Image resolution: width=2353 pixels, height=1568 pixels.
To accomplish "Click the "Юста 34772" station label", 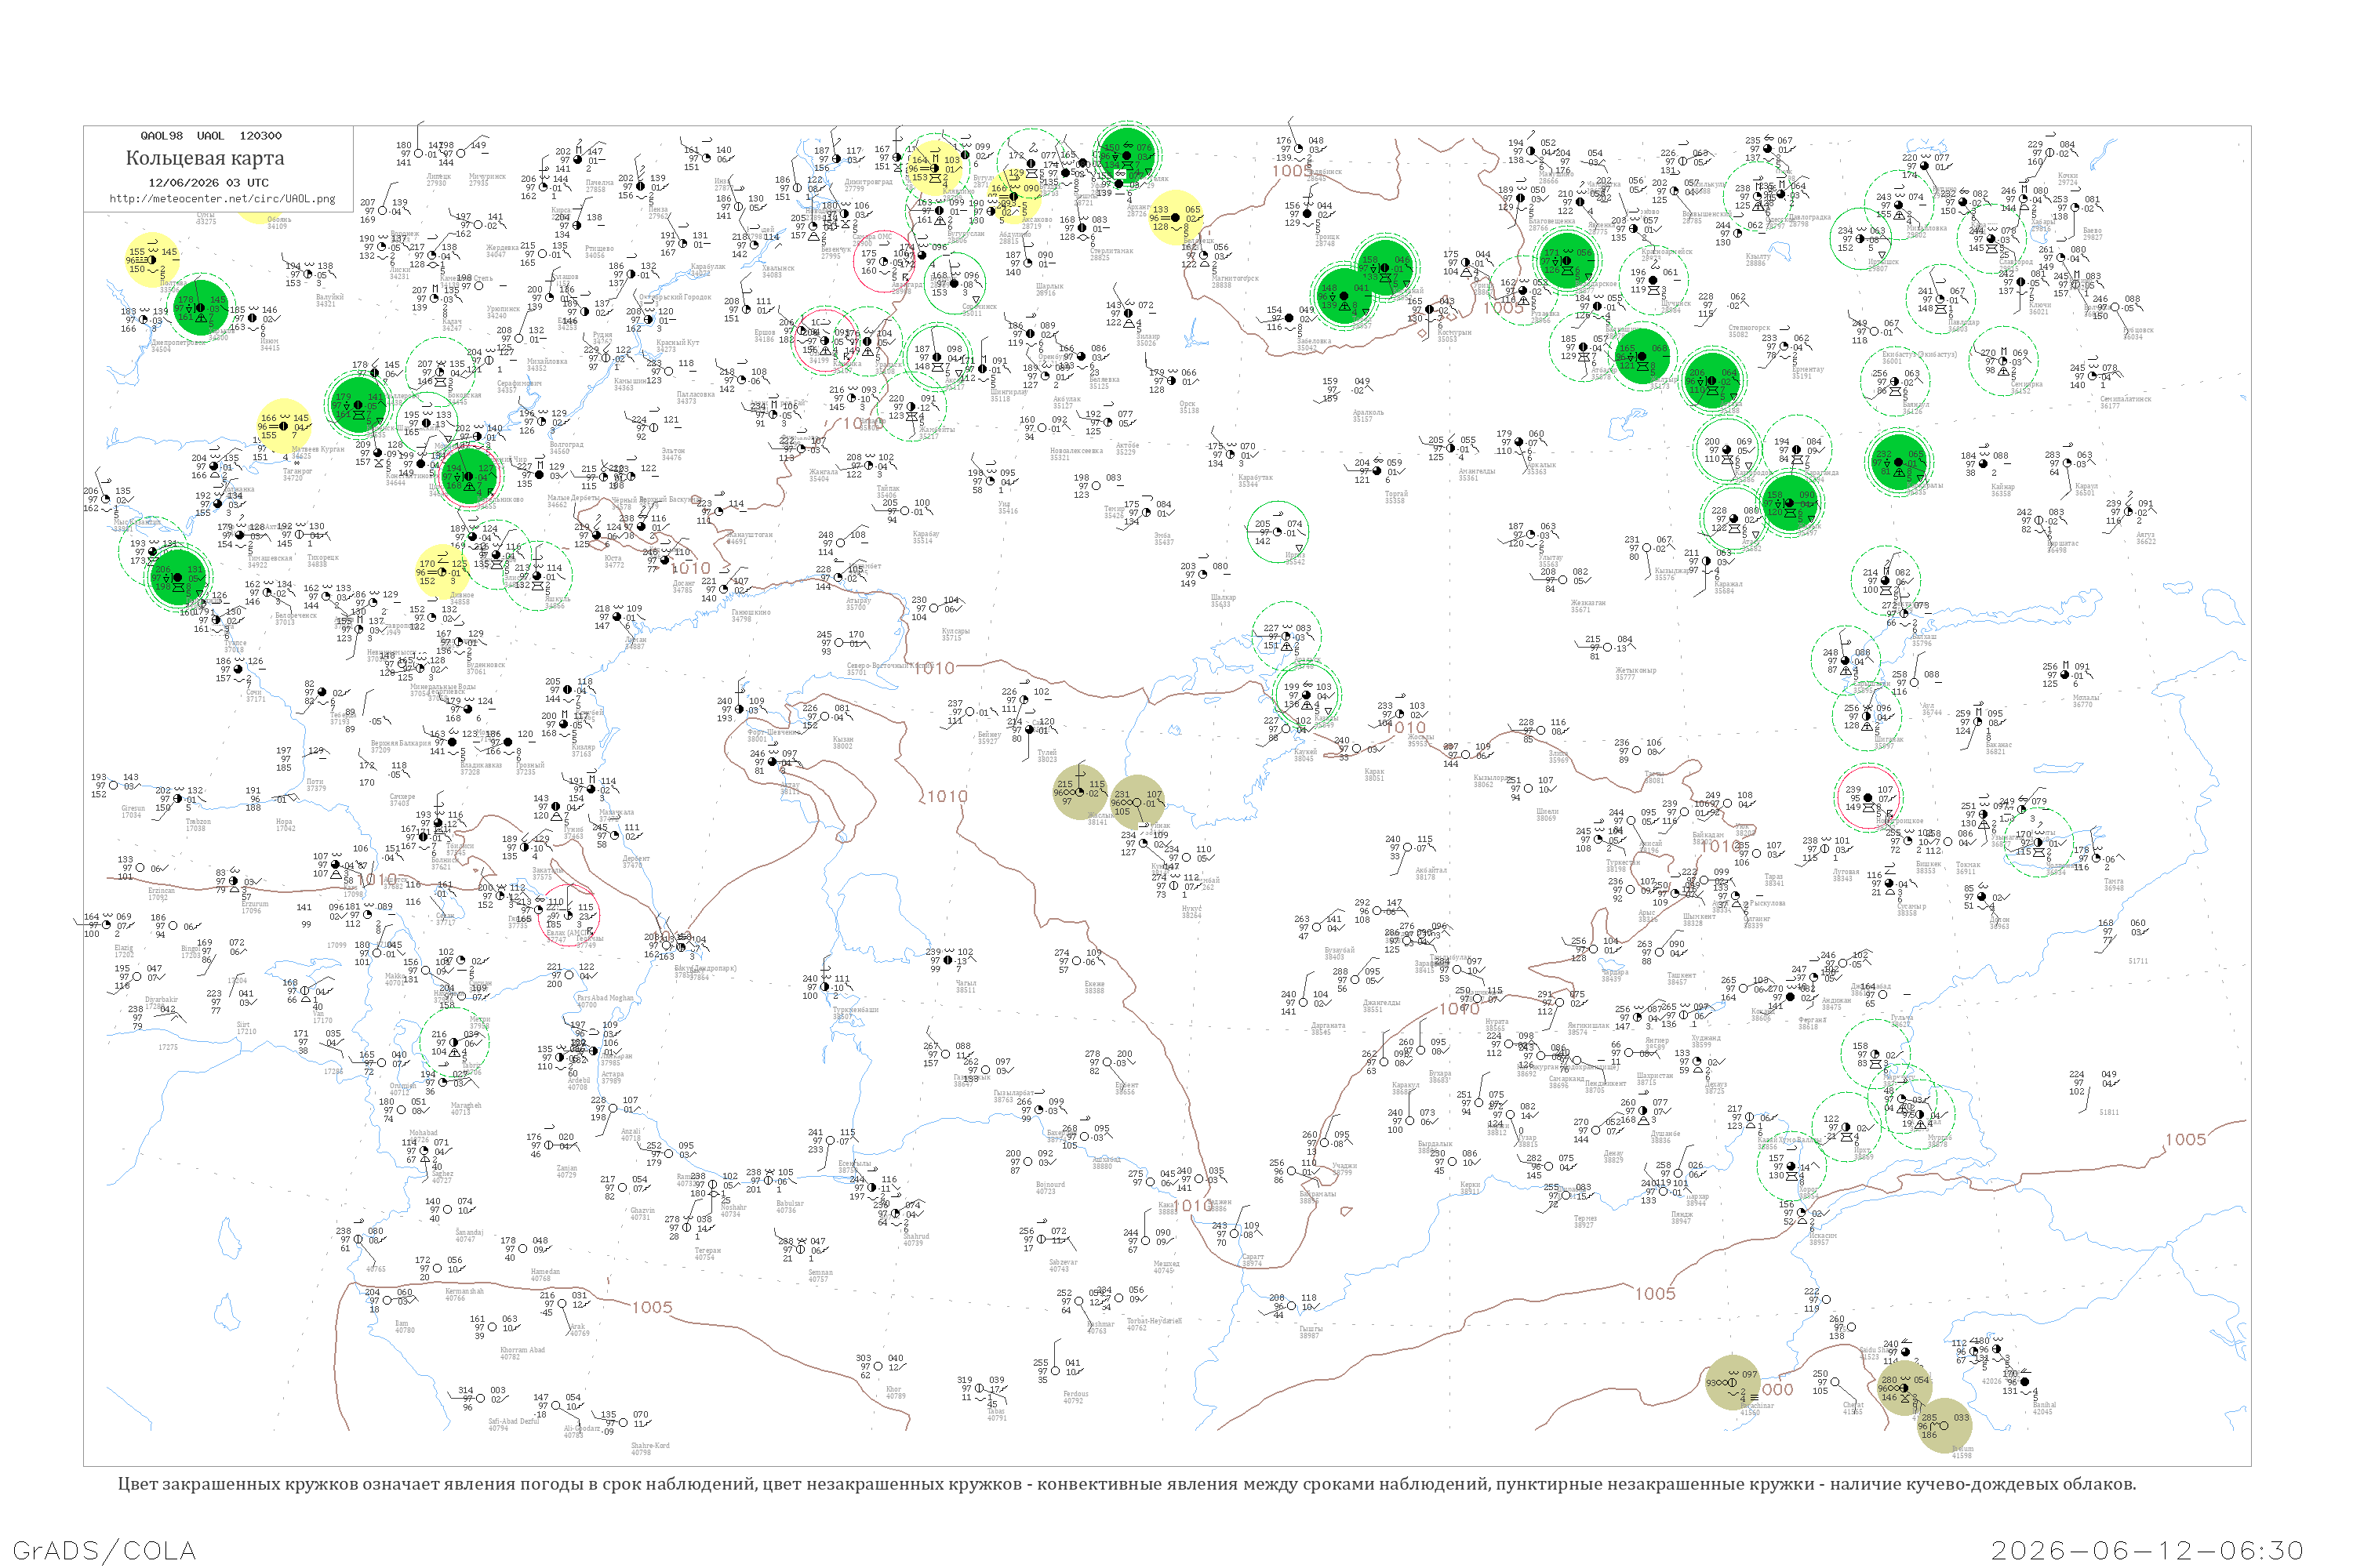I will [x=614, y=561].
